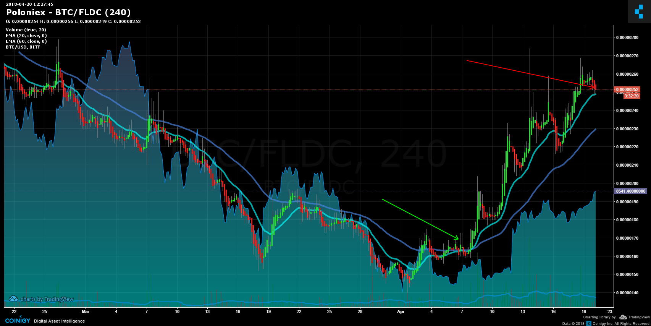651x326 pixels.
Task: Select the 'Volume (true, 20)' indicator label
Action: point(26,30)
